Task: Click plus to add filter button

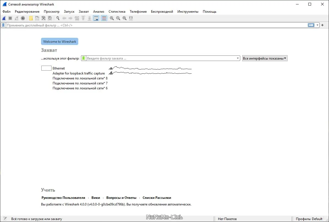Action: pos(322,25)
